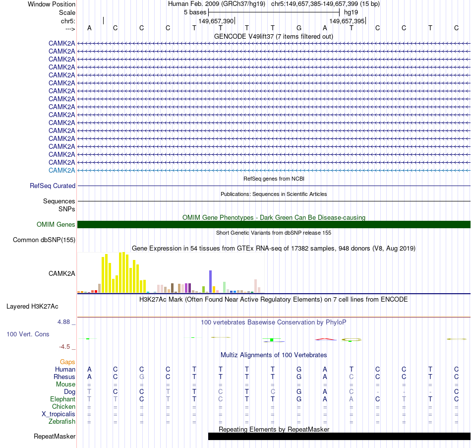
Task: Open 100 vertebrates Basewise Conservation by PhyloP title
Action: (x=274, y=322)
